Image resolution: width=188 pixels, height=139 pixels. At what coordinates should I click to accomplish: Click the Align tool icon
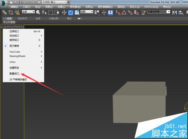coord(181,12)
